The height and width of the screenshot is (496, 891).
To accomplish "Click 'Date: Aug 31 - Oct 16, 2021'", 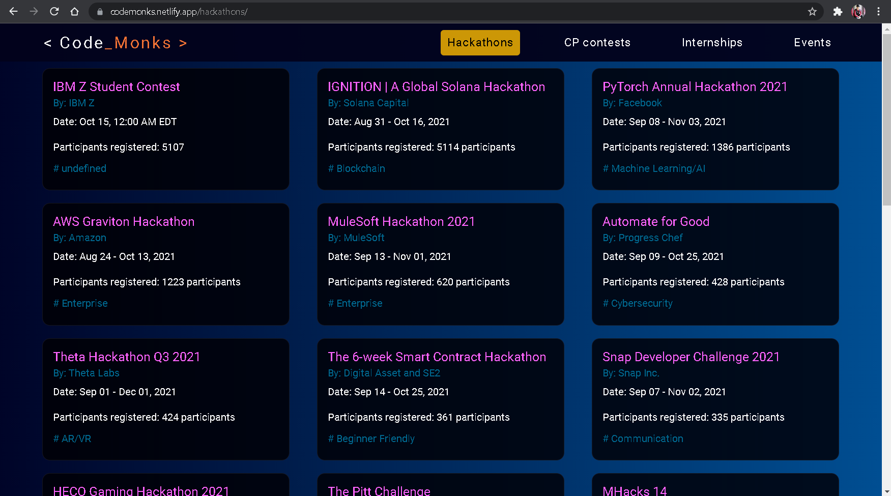I will [389, 122].
